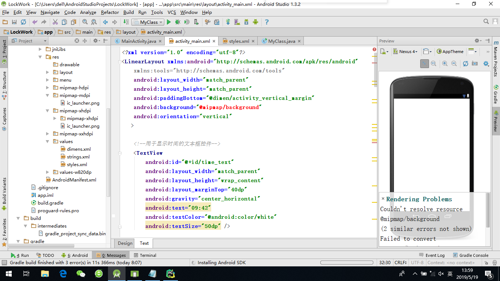Open SDK Manager icon

(x=246, y=22)
